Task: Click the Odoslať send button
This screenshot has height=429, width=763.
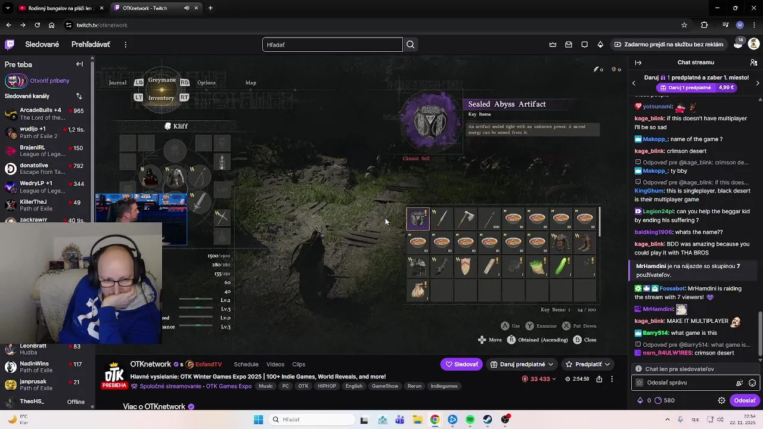Action: (745, 400)
